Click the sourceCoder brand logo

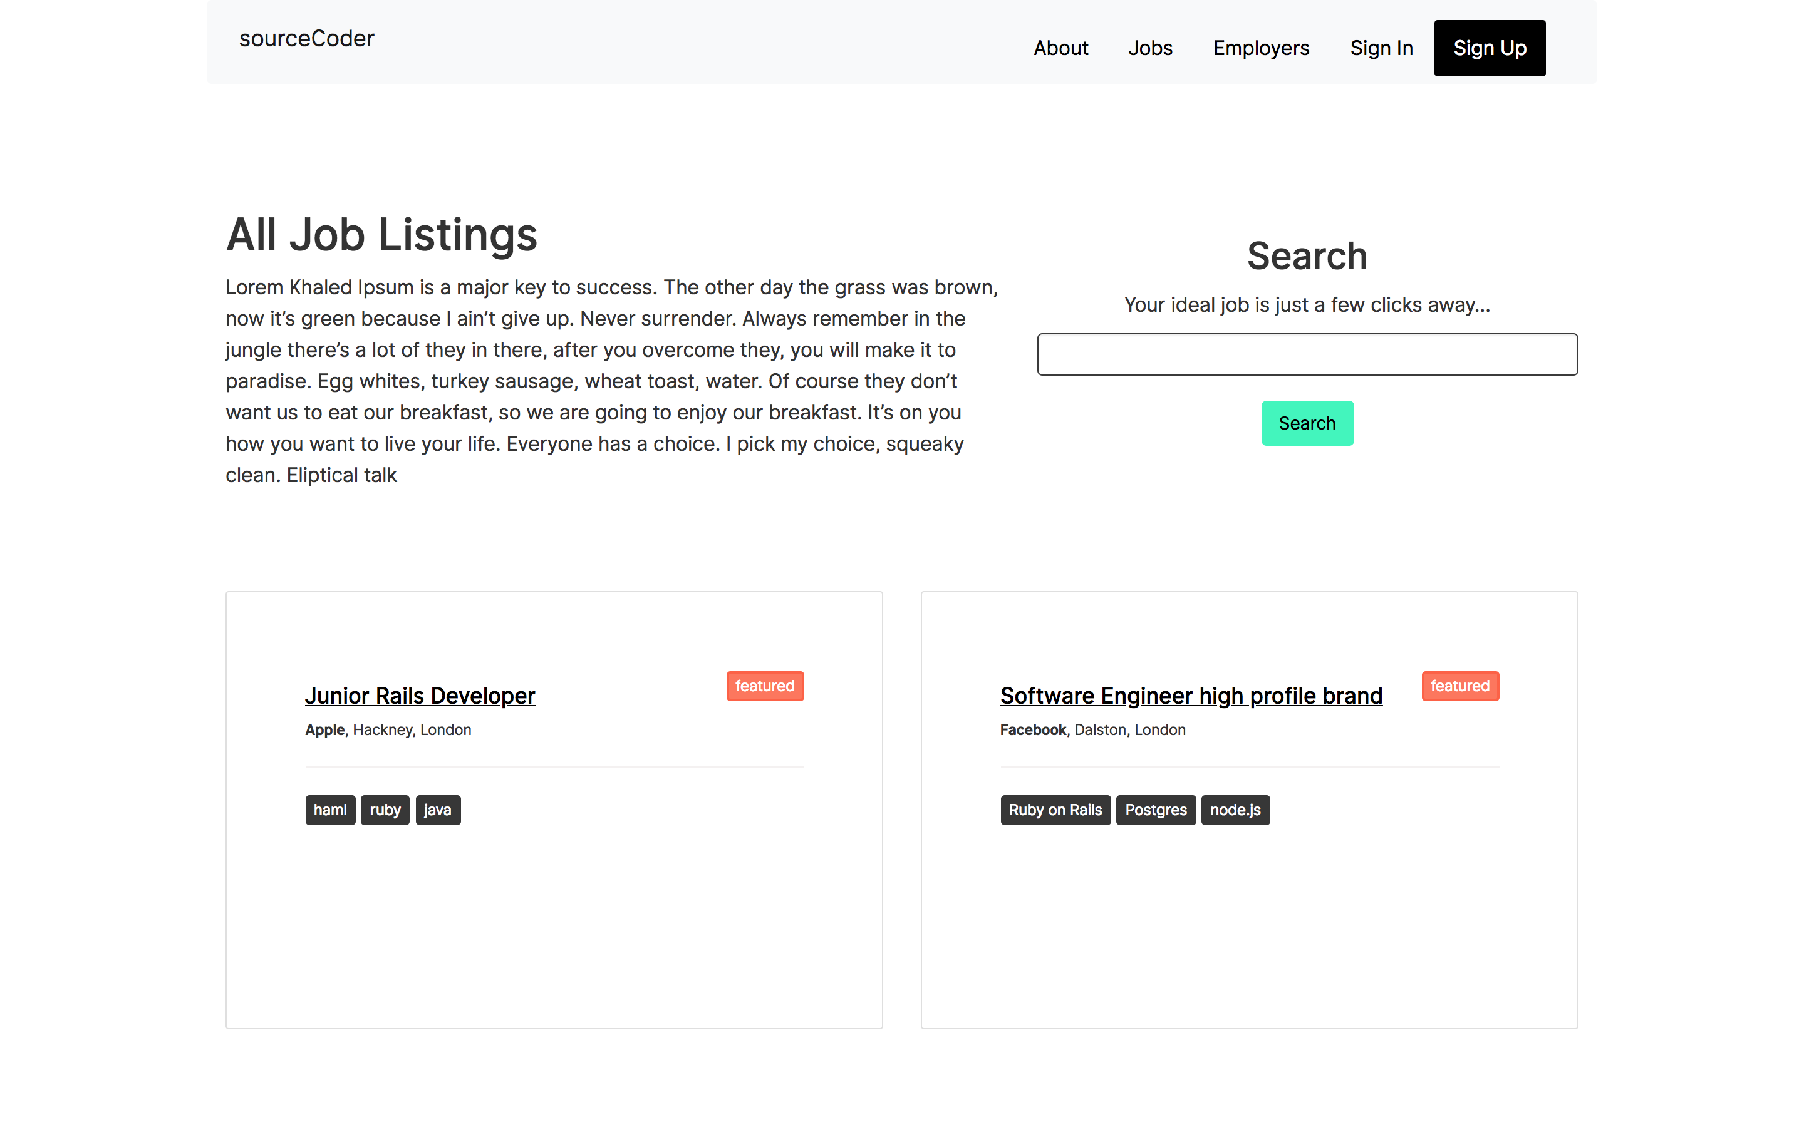tap(306, 39)
